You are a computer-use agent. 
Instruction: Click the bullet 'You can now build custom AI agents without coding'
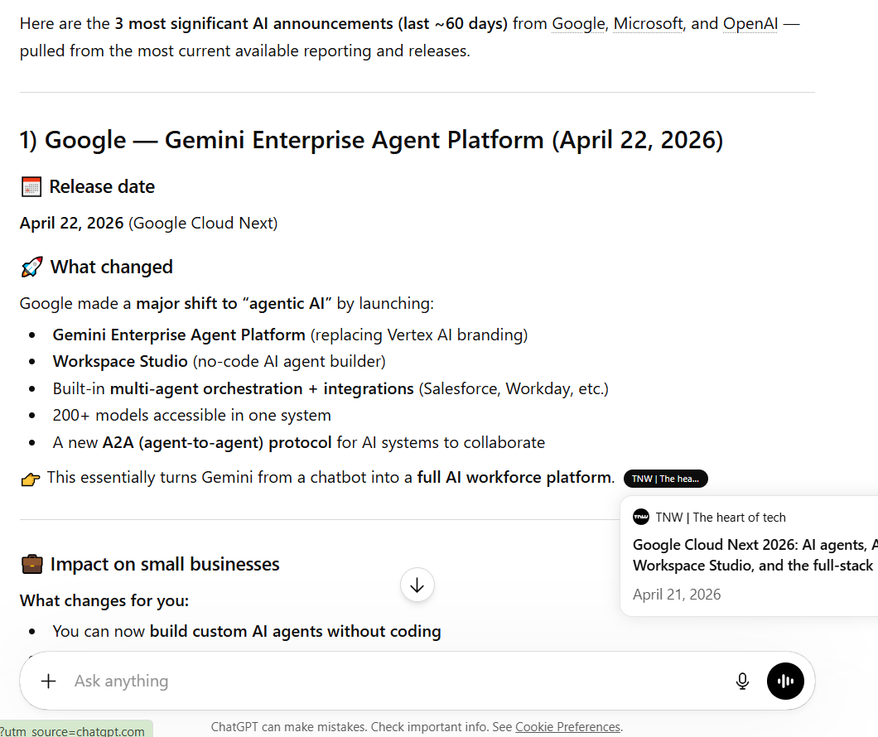[x=246, y=631]
